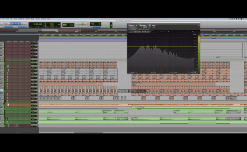
Task: Open the Window menu
Action: (x=38, y=19)
